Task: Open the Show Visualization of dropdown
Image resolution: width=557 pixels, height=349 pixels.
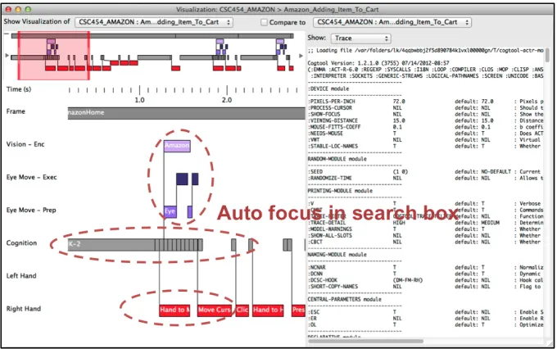Action: point(154,22)
